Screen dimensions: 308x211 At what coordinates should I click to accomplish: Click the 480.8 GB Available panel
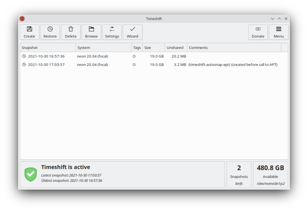click(x=270, y=174)
